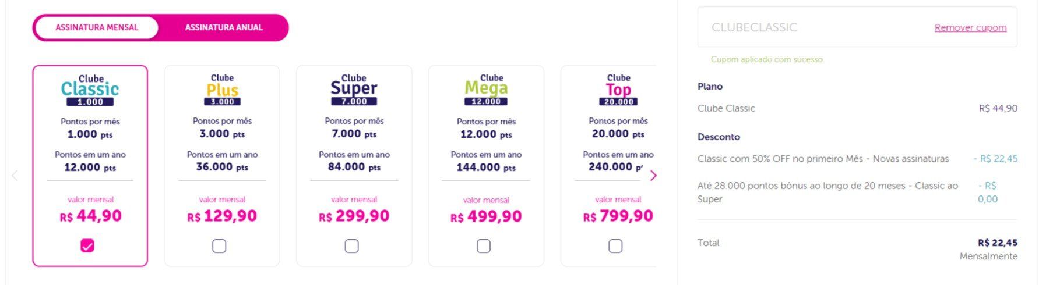Click the R$ 22,45 total amount

coord(998,243)
